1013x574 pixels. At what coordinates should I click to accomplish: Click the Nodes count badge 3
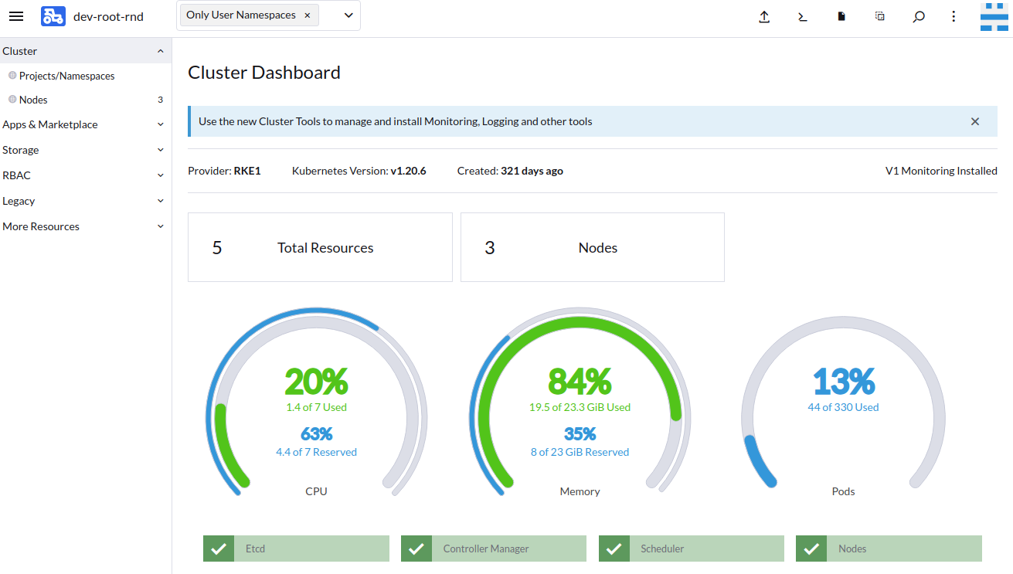click(x=160, y=100)
